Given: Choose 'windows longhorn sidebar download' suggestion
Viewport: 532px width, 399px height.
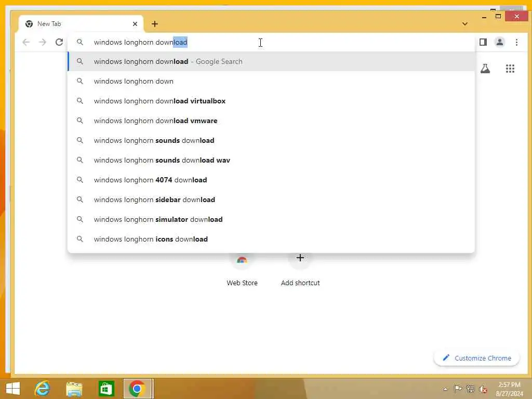Looking at the screenshot, I should click(271, 199).
